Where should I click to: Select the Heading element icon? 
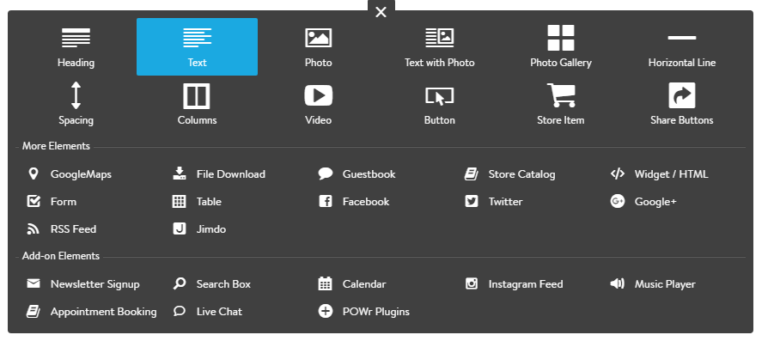(76, 38)
